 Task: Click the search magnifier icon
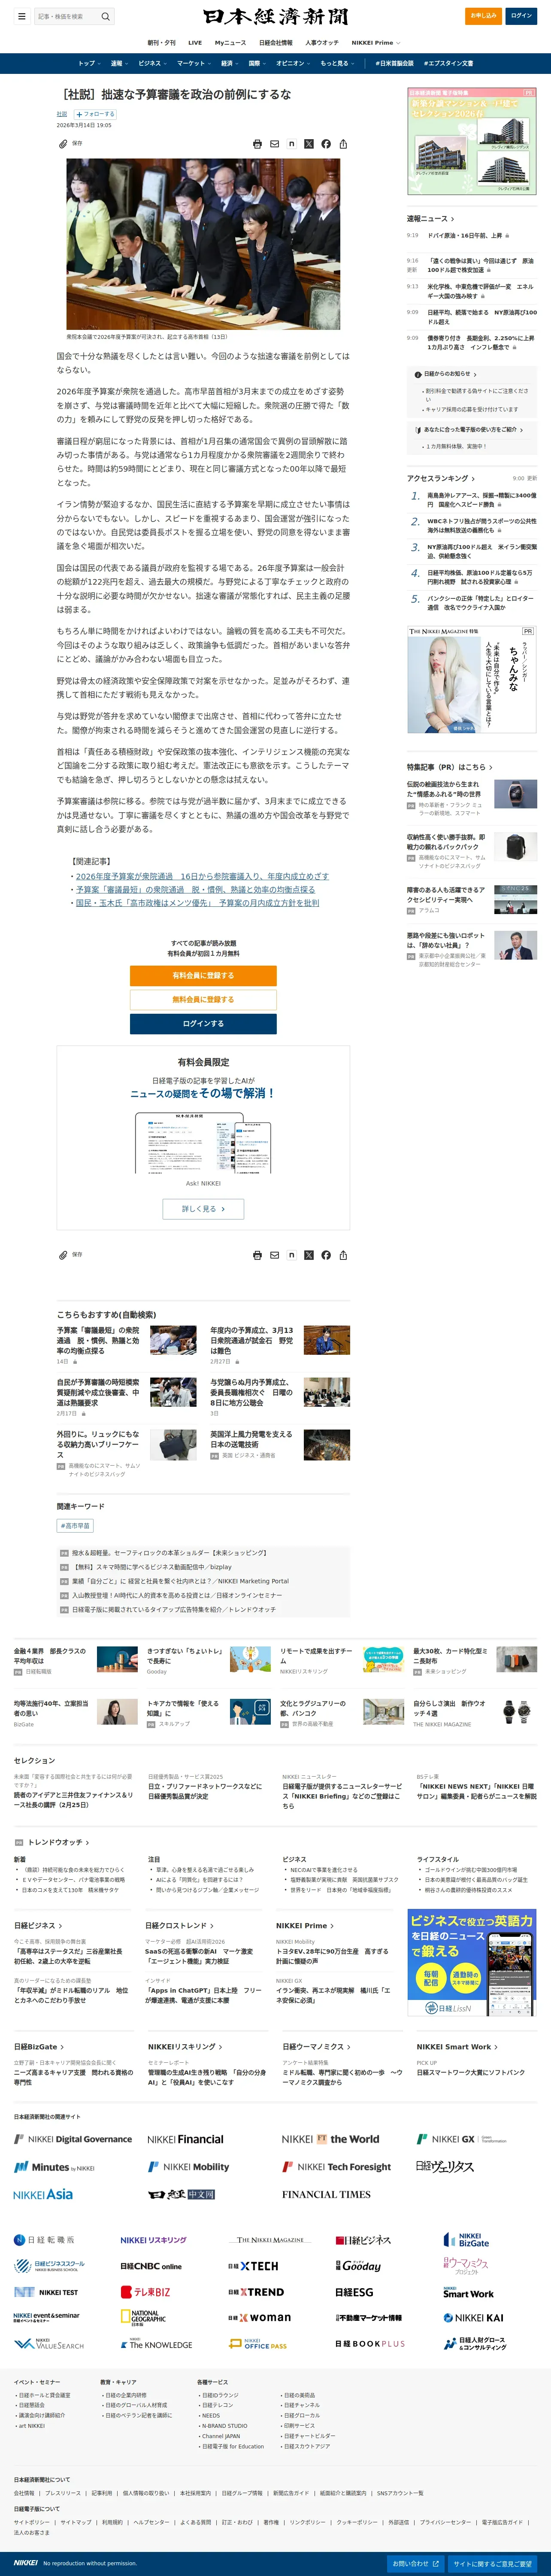point(106,16)
